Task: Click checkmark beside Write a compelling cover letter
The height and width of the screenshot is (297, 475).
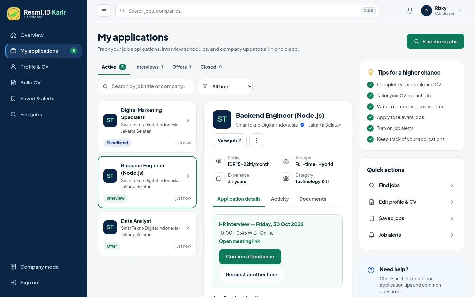Action: 370,107
